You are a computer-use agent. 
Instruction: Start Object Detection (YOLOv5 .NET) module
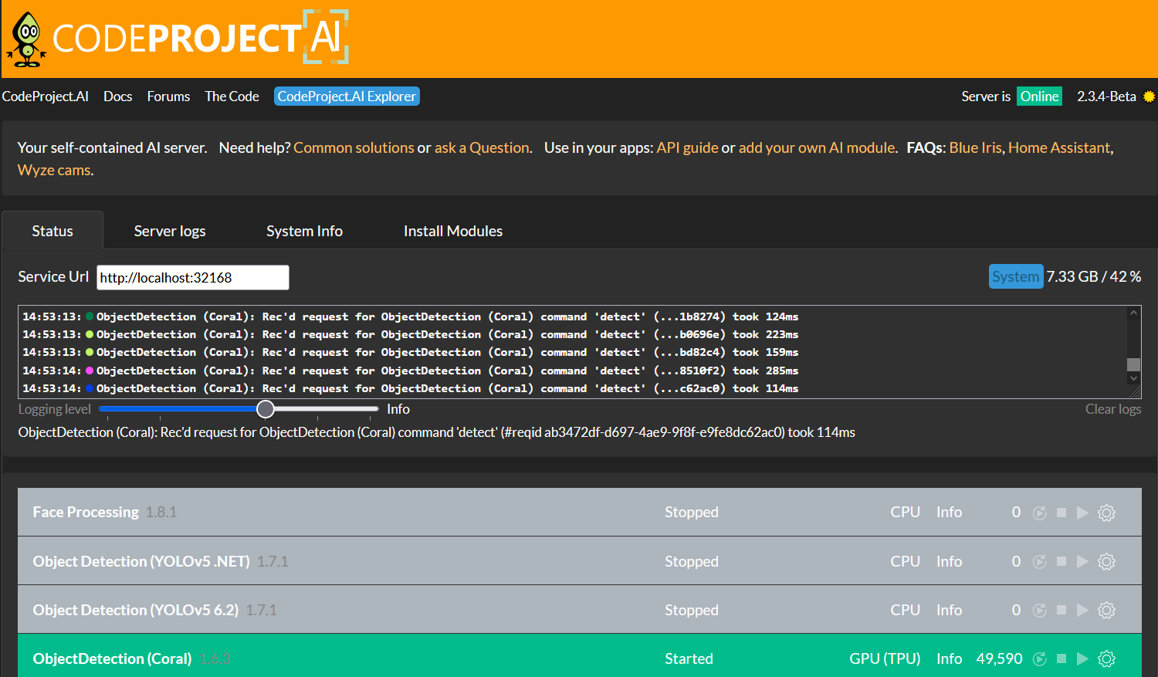tap(1082, 561)
